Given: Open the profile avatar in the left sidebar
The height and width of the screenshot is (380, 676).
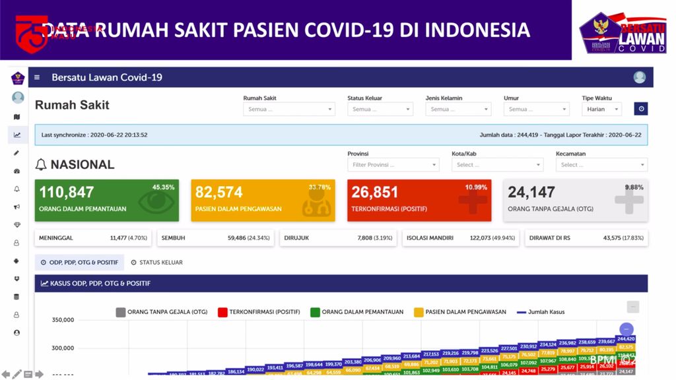Looking at the screenshot, I should (x=18, y=98).
